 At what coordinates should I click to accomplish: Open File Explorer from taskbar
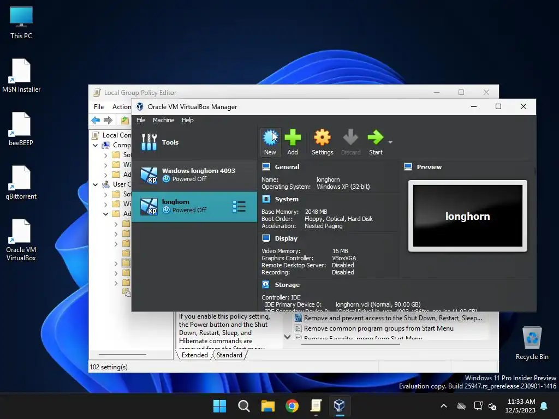tap(267, 406)
